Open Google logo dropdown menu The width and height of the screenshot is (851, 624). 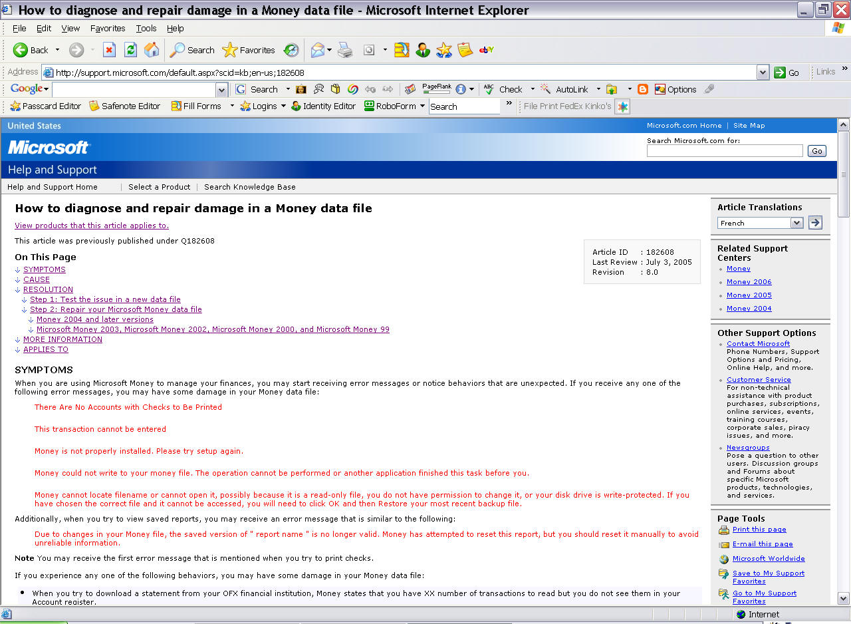(x=29, y=89)
